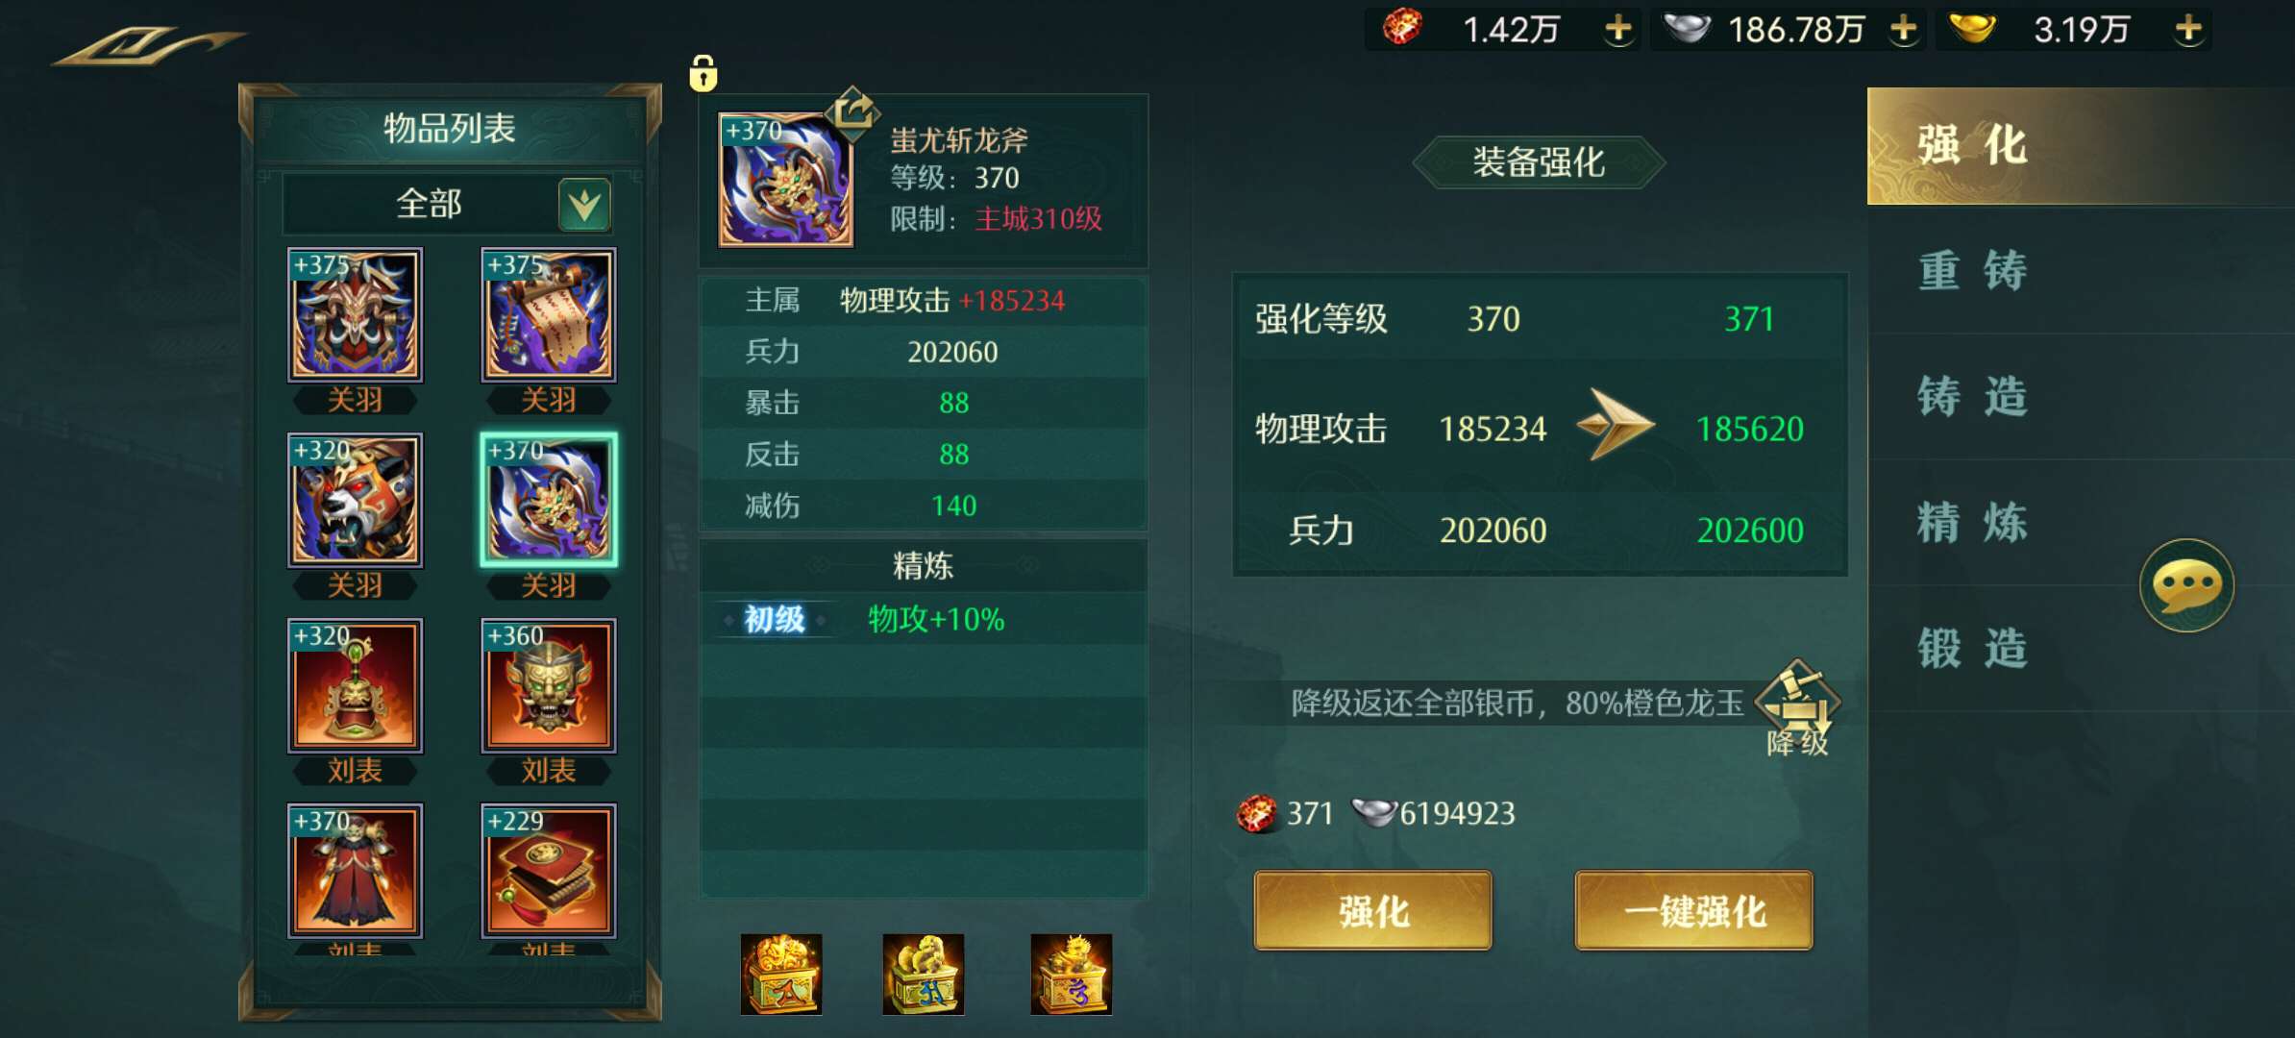Click the 降级 downgrade hammer icon
Image resolution: width=2295 pixels, height=1038 pixels.
(1797, 708)
